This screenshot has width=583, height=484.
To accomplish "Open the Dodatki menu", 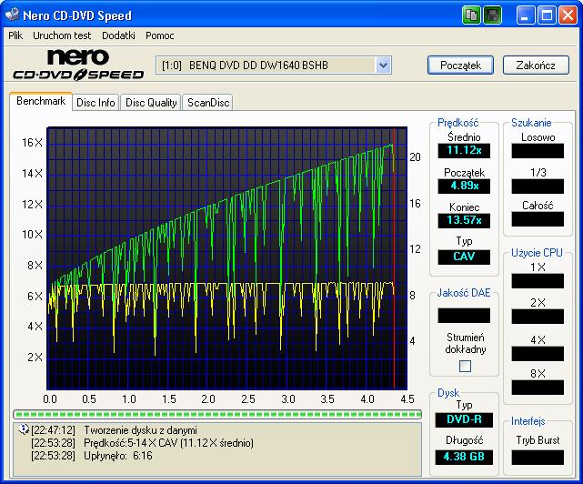I will point(118,35).
